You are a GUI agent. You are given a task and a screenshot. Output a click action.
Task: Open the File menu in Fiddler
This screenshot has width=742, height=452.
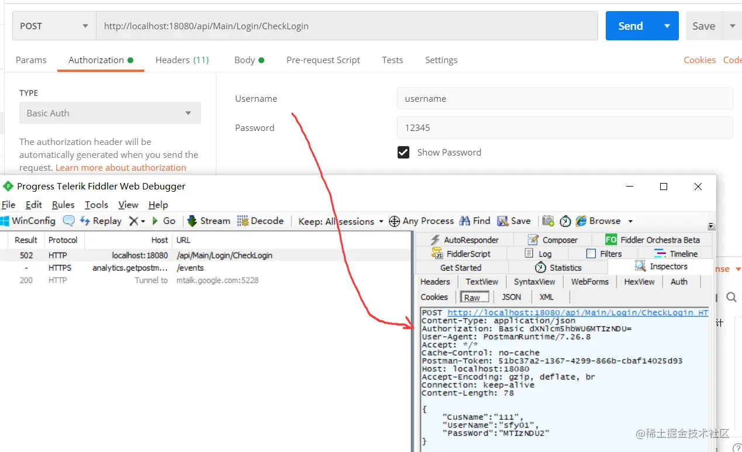pyautogui.click(x=8, y=205)
